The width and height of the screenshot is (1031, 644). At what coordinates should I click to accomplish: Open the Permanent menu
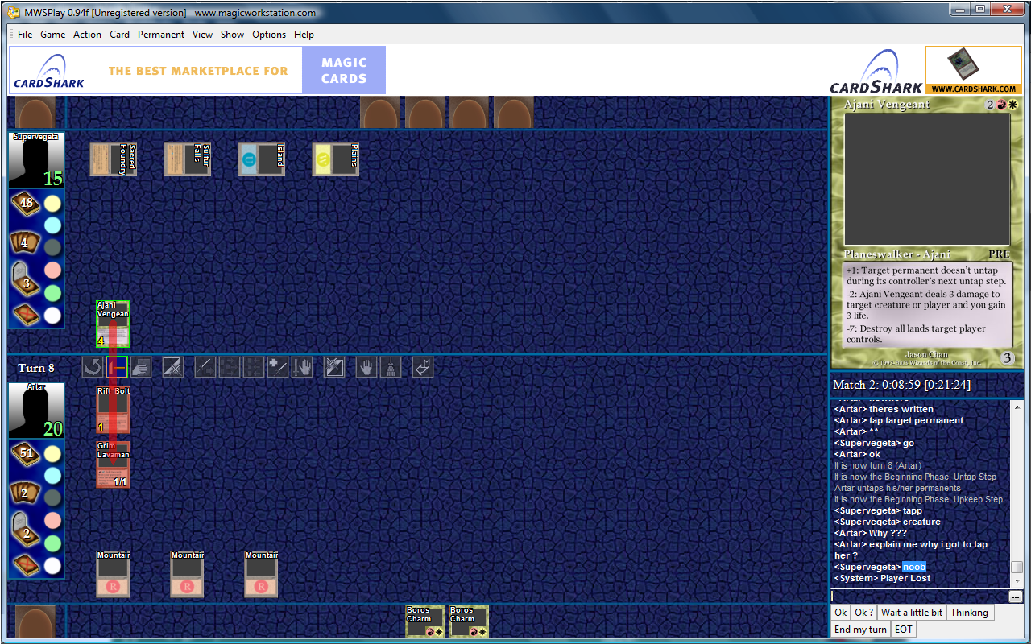pos(161,35)
